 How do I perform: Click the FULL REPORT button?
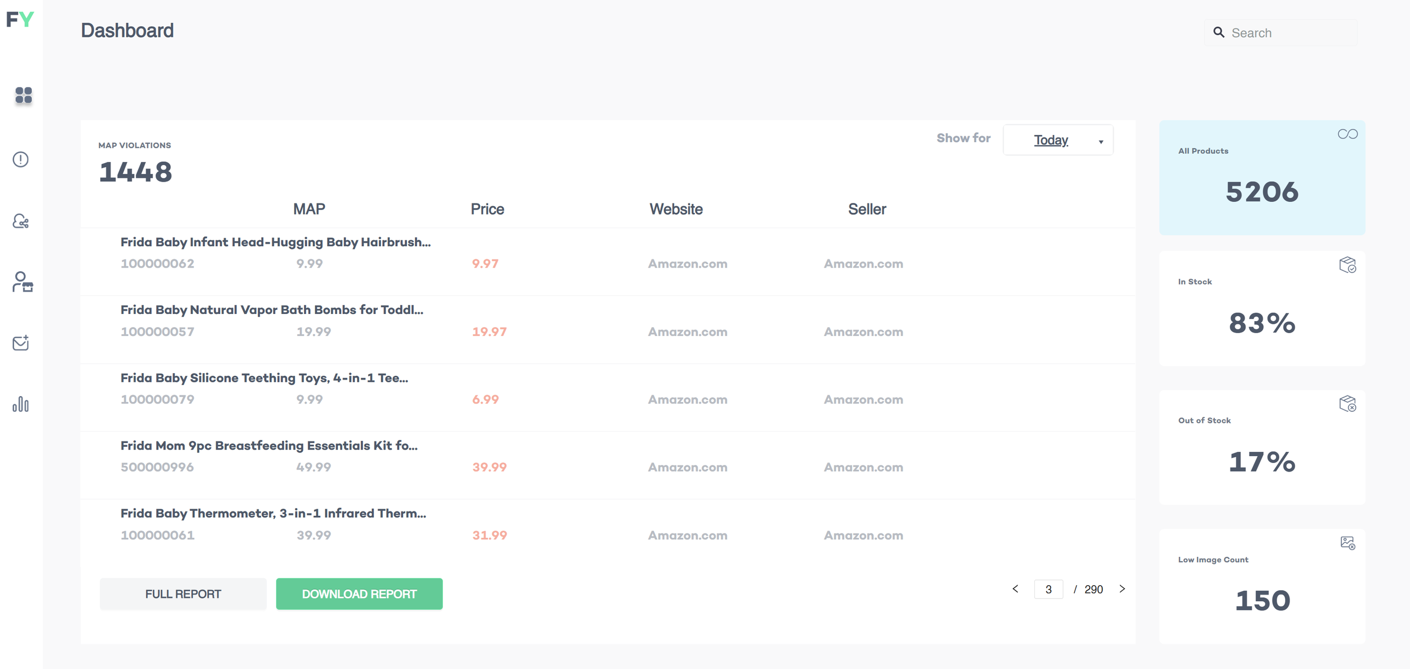coord(183,594)
